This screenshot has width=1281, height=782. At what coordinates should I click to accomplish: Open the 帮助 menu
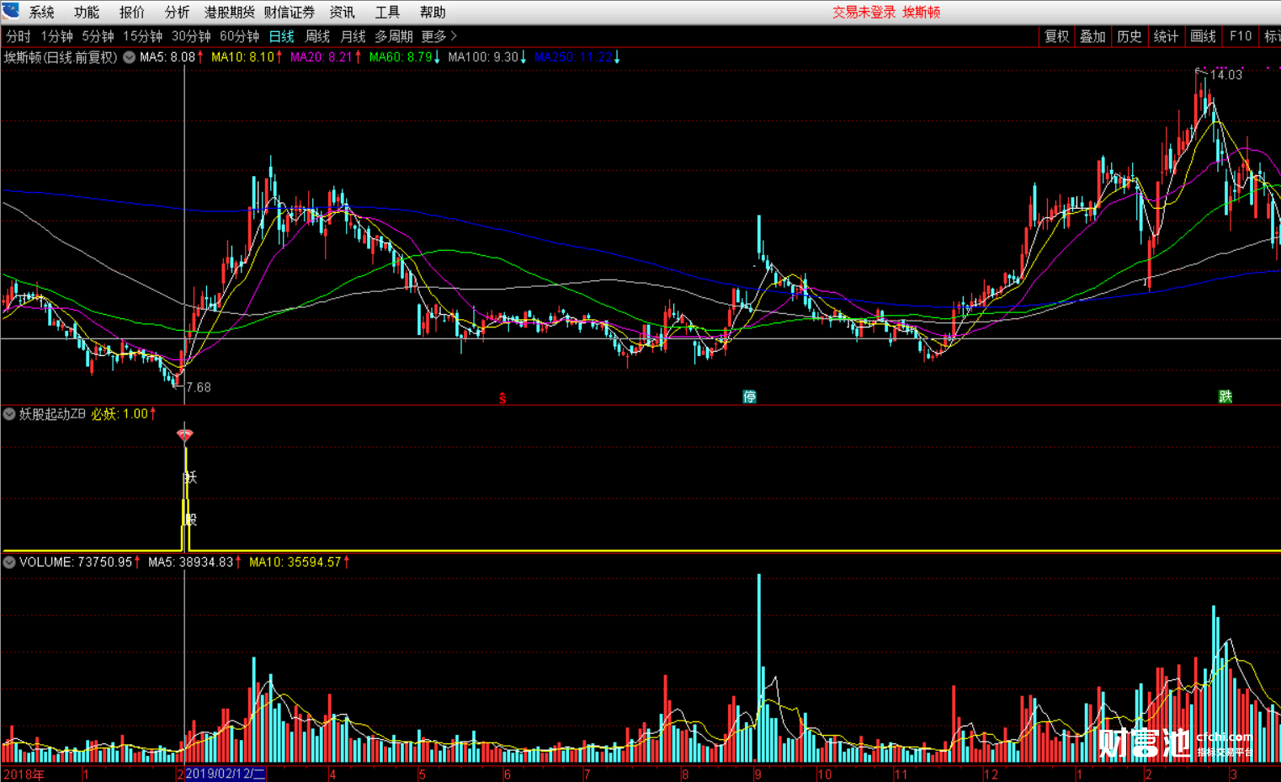click(433, 12)
